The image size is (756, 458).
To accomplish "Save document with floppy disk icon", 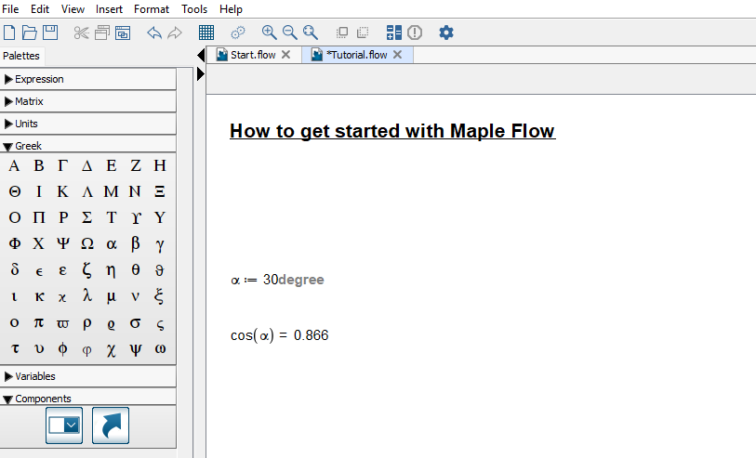I will pos(50,33).
